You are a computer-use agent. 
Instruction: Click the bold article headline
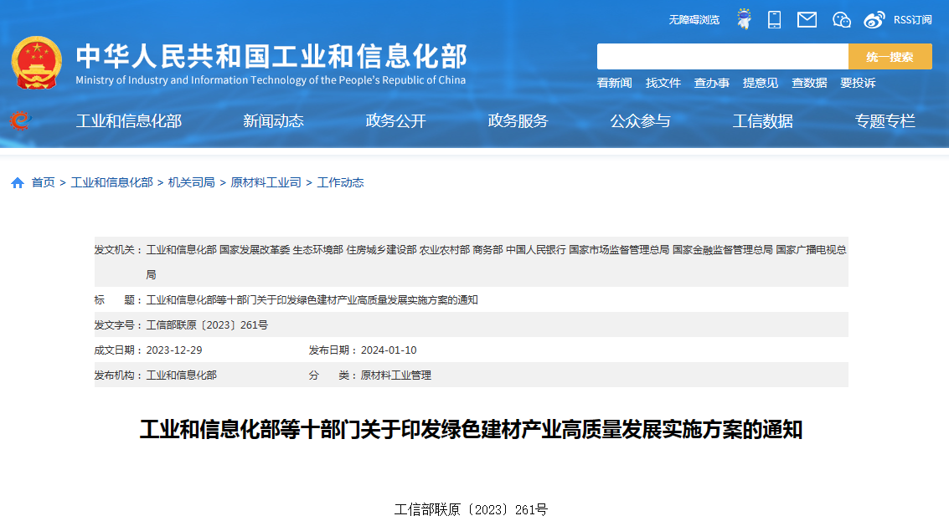coord(471,430)
